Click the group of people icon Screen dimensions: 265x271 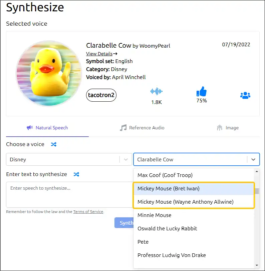(245, 95)
